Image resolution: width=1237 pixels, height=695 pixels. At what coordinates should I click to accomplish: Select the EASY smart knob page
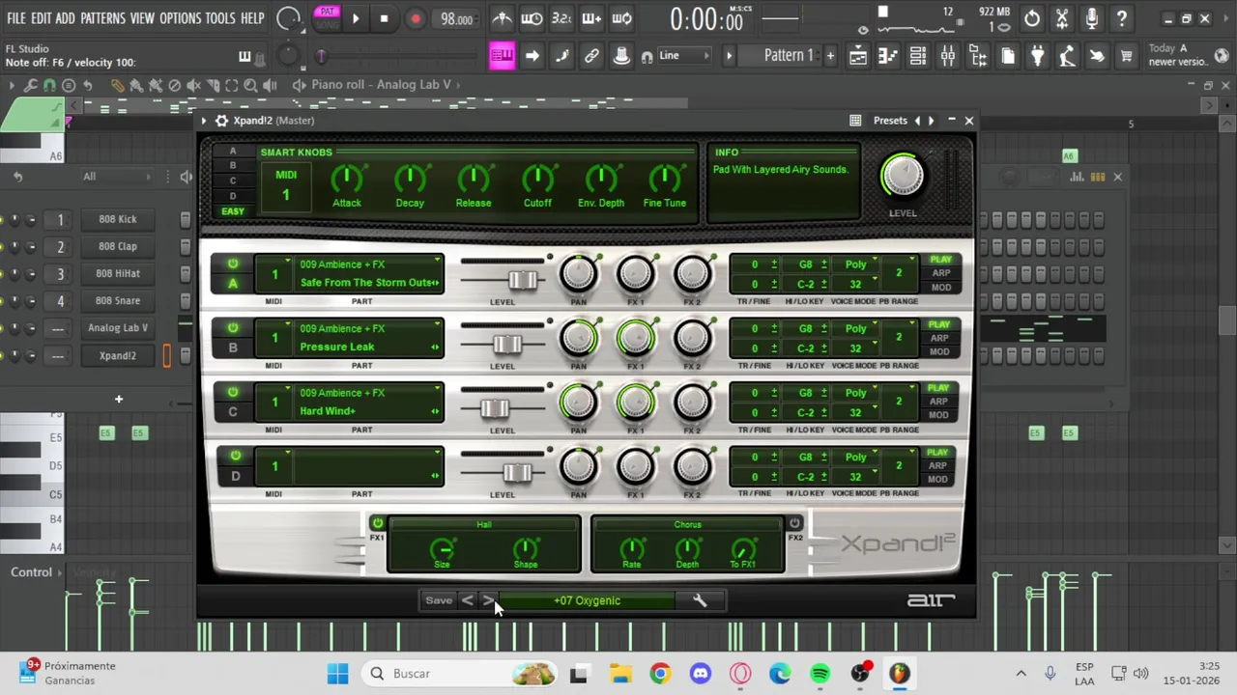pyautogui.click(x=233, y=211)
